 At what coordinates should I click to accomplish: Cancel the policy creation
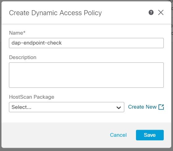(x=118, y=135)
